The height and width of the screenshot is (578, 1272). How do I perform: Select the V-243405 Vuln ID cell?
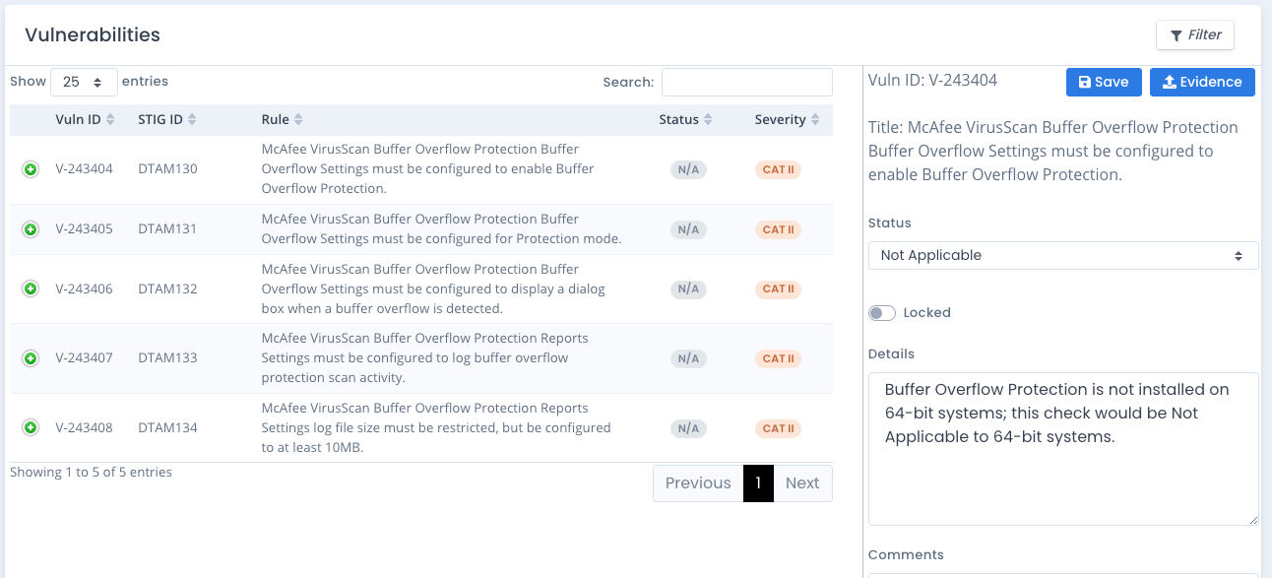84,229
